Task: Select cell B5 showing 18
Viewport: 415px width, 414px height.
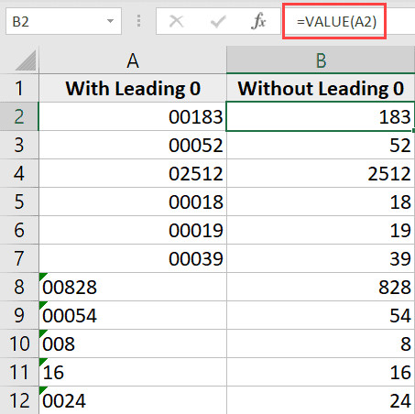Action: point(321,202)
